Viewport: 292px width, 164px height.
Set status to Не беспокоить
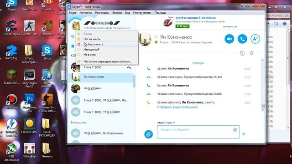107,44
